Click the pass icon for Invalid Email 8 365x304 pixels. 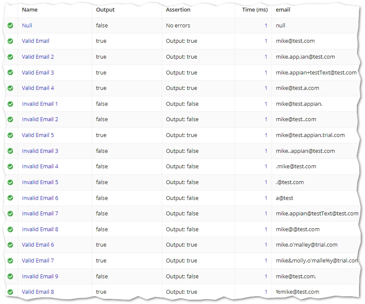pos(10,229)
